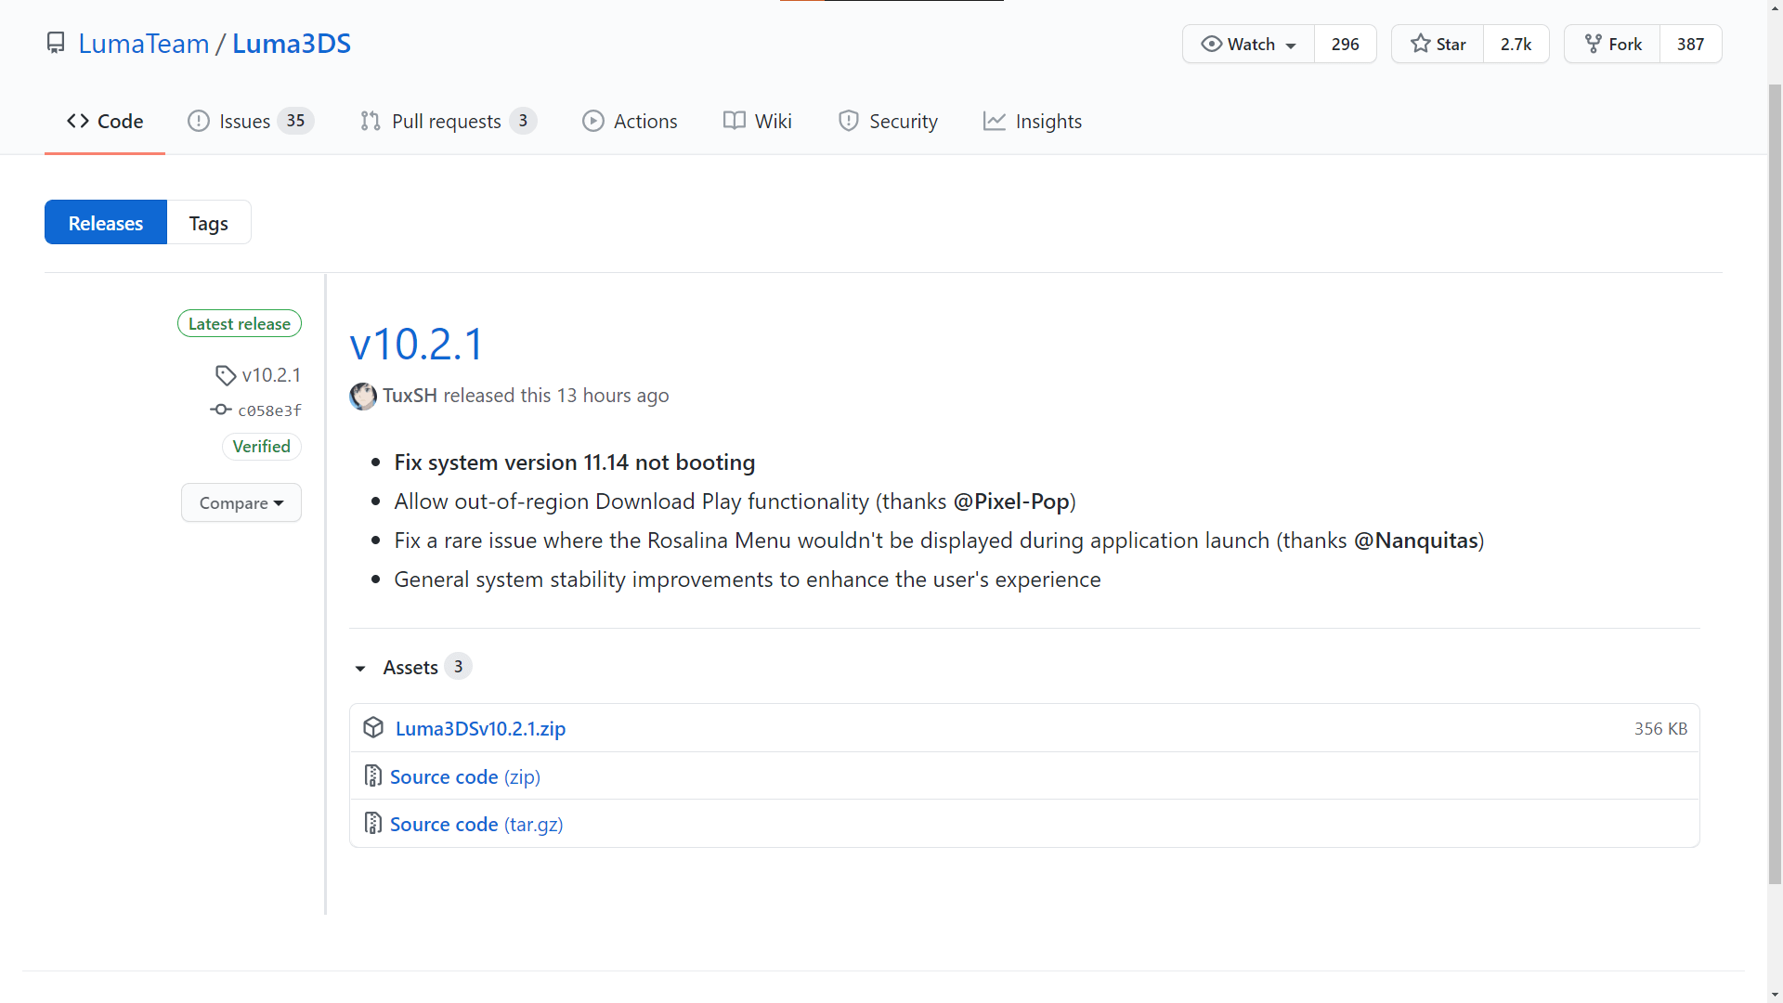Open the Luma3DS repository link

(x=292, y=44)
